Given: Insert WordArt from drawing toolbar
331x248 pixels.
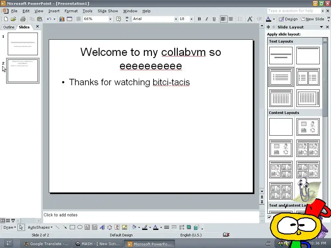Looking at the screenshot, I should (x=102, y=227).
